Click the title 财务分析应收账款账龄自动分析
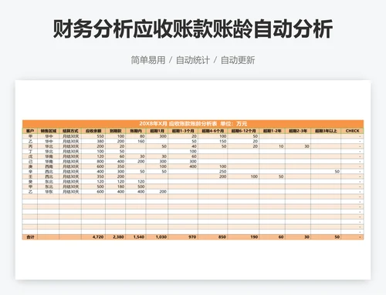386x295 pixels. (x=193, y=28)
